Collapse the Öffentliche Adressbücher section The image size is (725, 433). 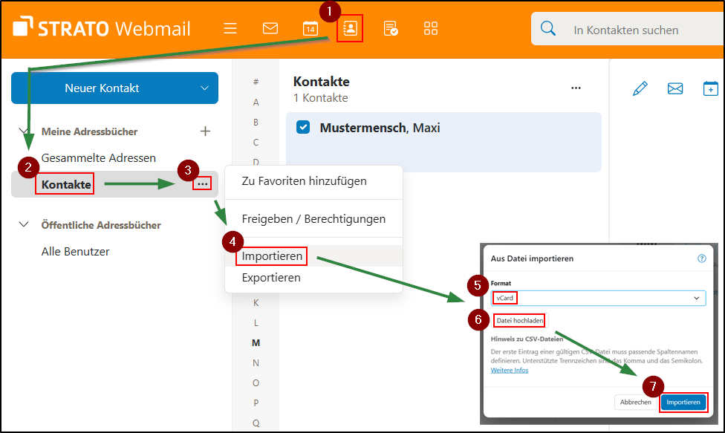tap(24, 225)
